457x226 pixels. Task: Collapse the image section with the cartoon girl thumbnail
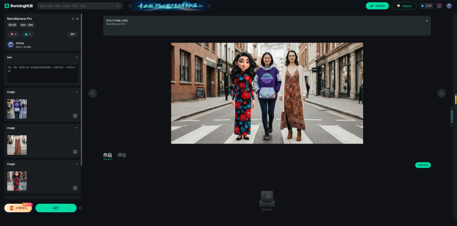click(x=77, y=164)
